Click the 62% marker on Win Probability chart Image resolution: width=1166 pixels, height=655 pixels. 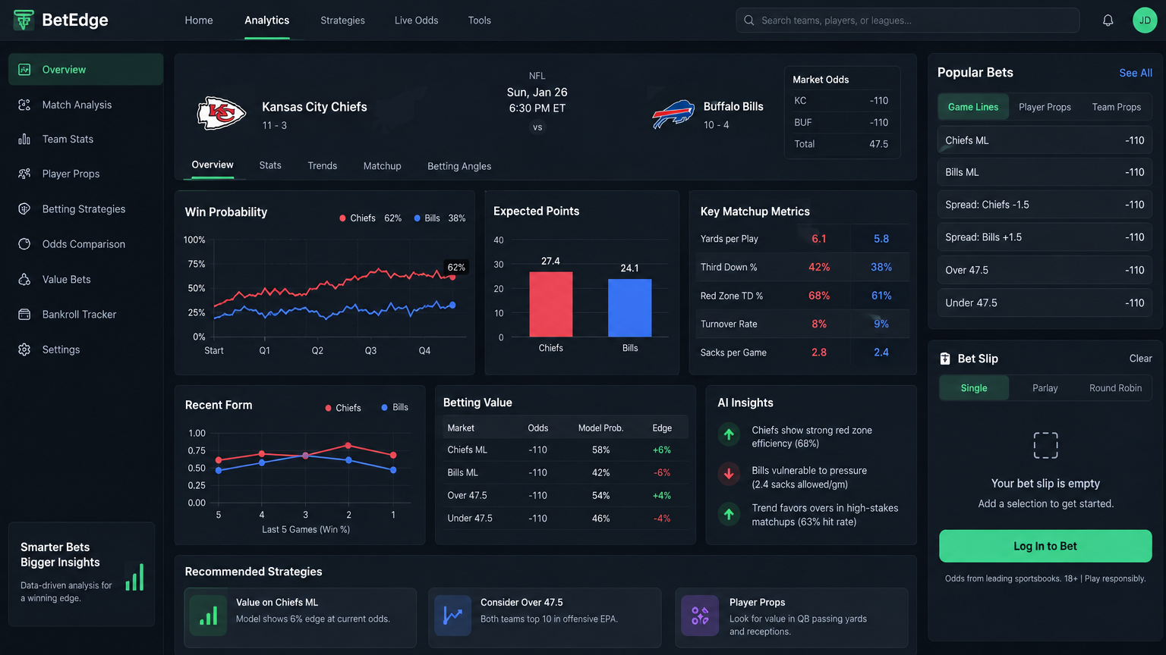pyautogui.click(x=456, y=267)
